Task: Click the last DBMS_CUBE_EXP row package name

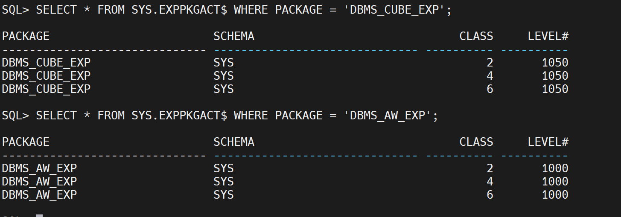Action: [x=46, y=89]
